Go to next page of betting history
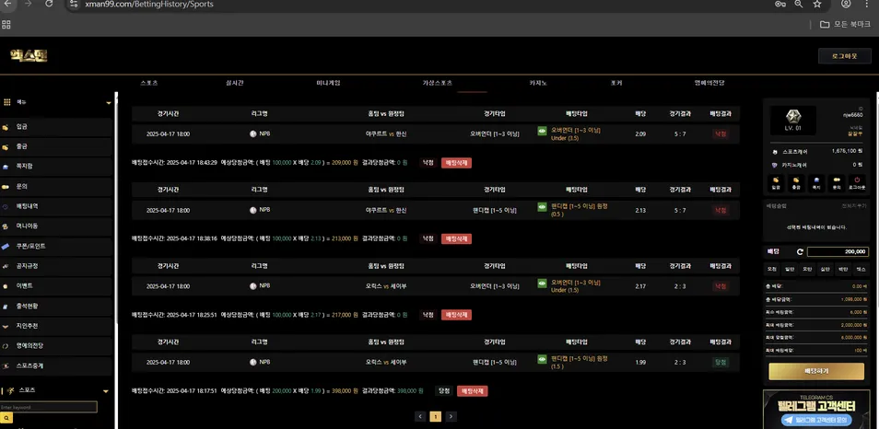 point(451,417)
